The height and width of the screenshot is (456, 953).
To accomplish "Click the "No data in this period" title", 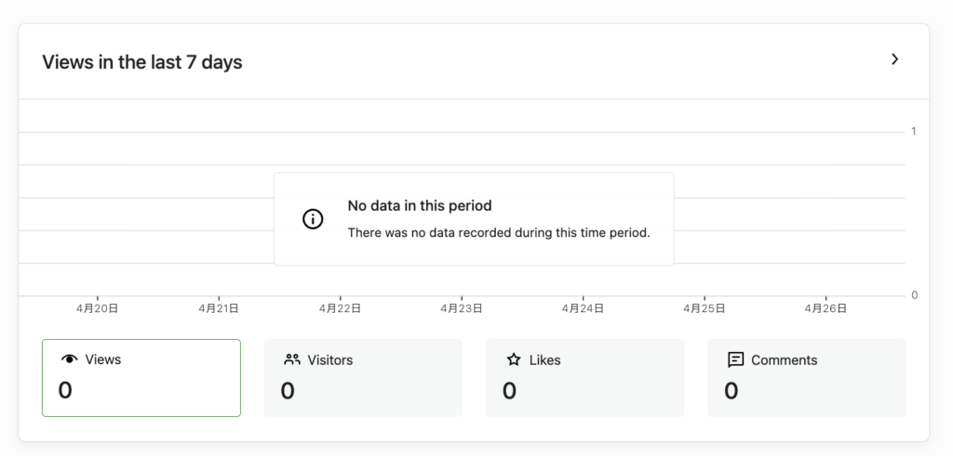I will pyautogui.click(x=420, y=205).
